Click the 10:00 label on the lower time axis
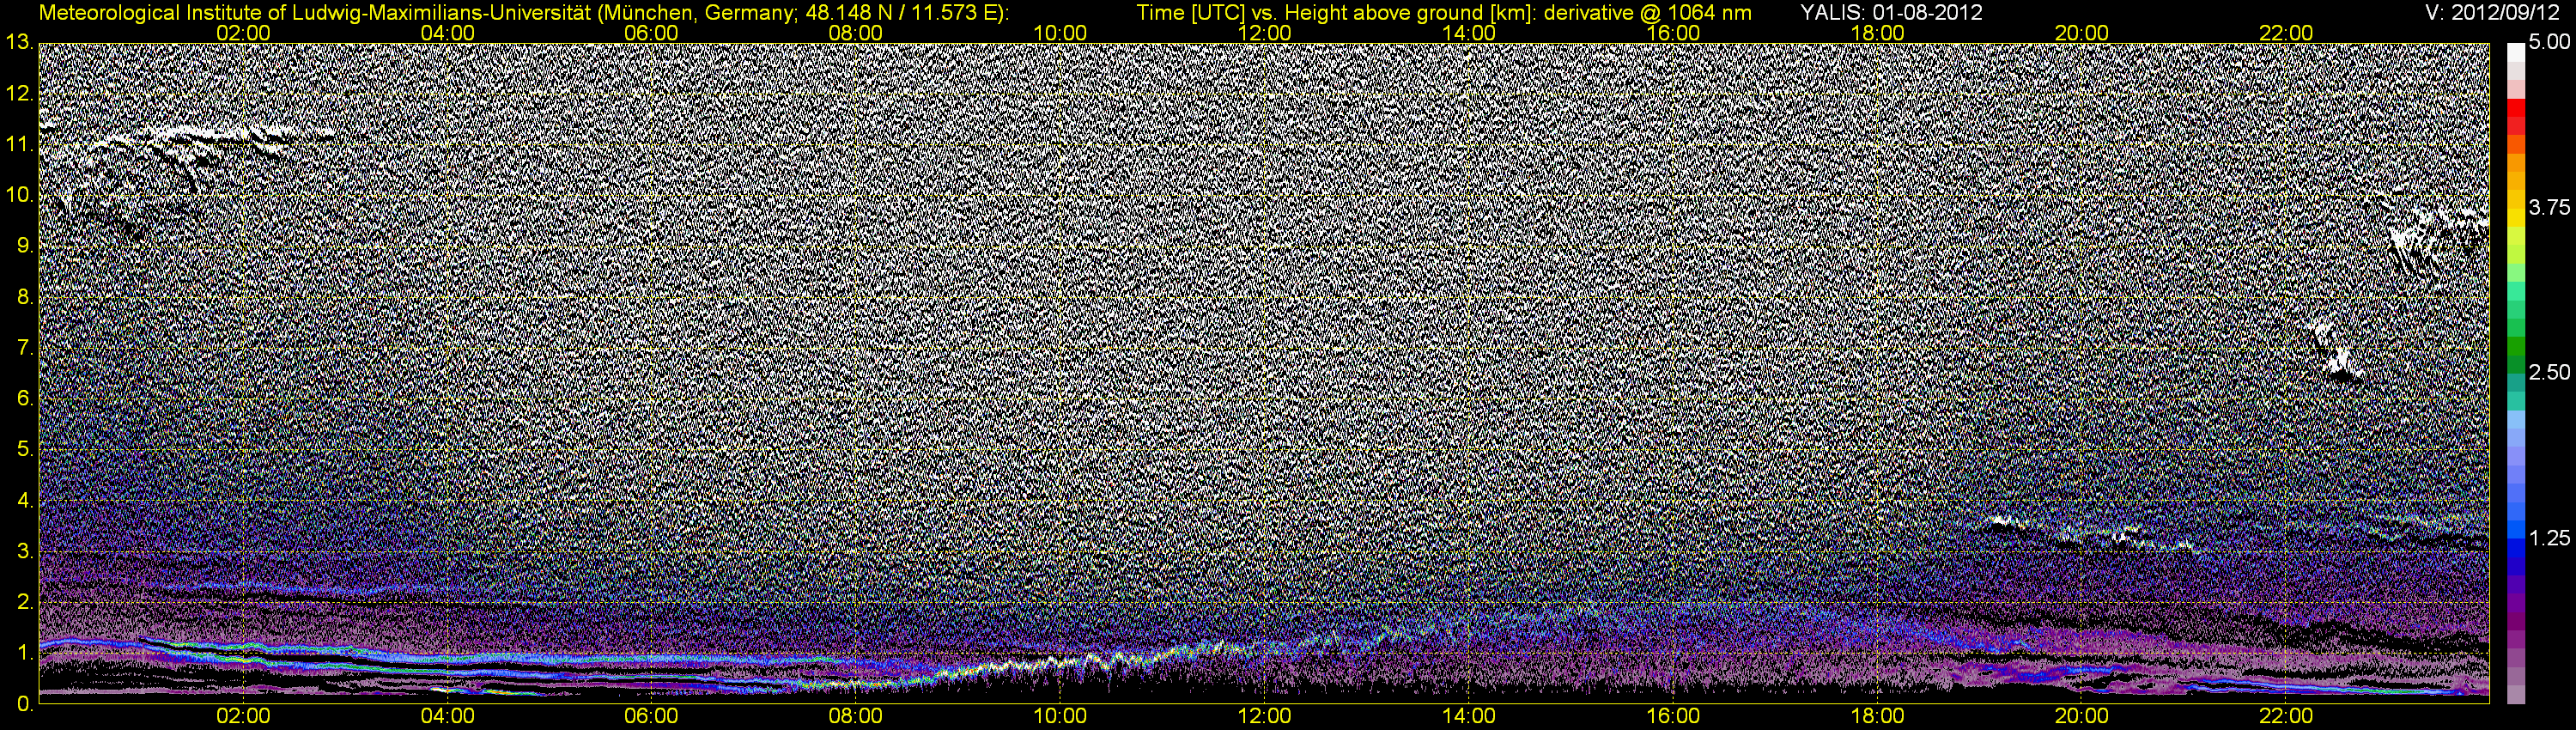The width and height of the screenshot is (2576, 730). click(1060, 717)
